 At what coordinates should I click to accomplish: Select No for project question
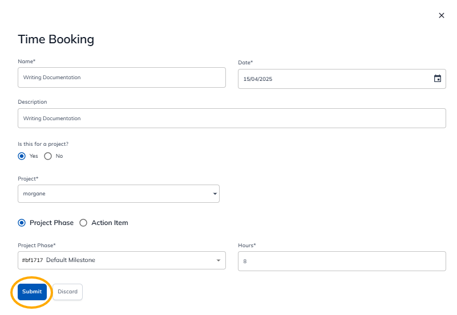tap(48, 156)
